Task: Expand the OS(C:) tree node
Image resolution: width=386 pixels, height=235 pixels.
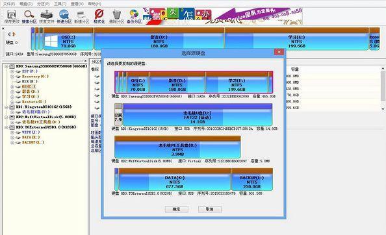Action: tap(12, 87)
